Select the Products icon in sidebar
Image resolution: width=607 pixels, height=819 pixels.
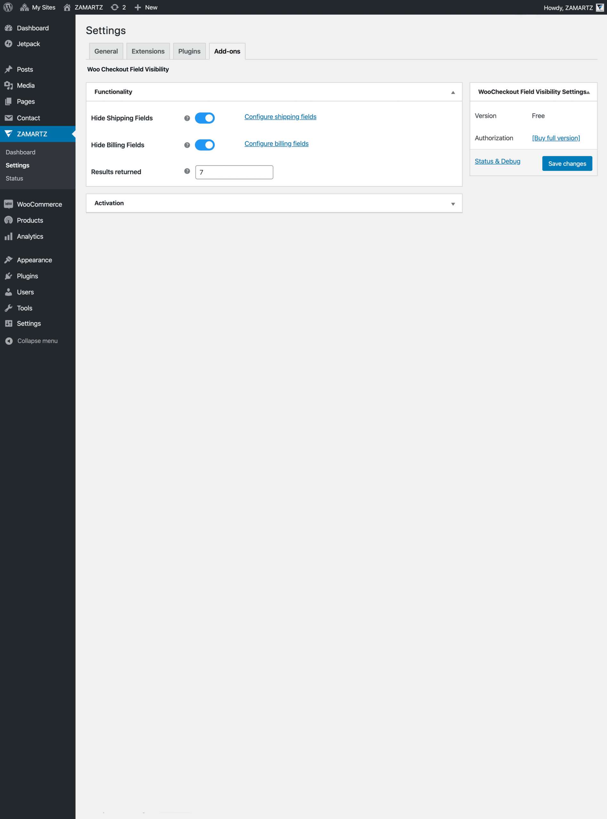tap(9, 220)
